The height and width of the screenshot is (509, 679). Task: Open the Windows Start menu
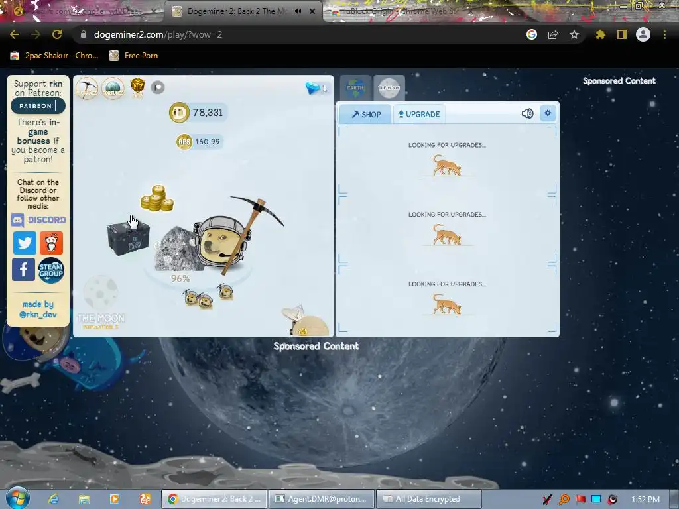[x=17, y=498]
